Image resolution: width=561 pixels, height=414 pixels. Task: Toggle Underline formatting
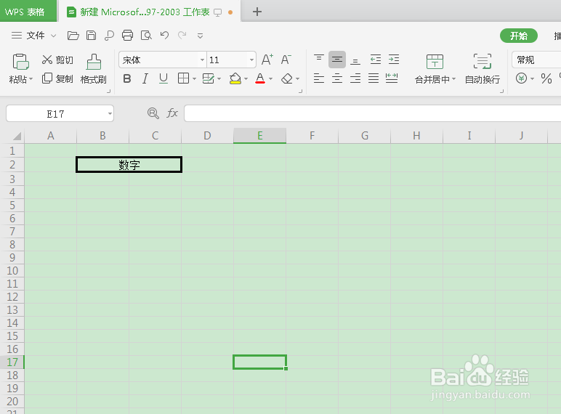pyautogui.click(x=164, y=78)
